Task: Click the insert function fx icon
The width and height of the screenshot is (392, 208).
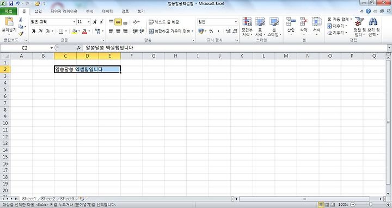Action: 78,48
